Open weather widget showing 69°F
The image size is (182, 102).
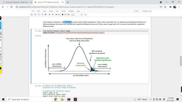(140, 99)
